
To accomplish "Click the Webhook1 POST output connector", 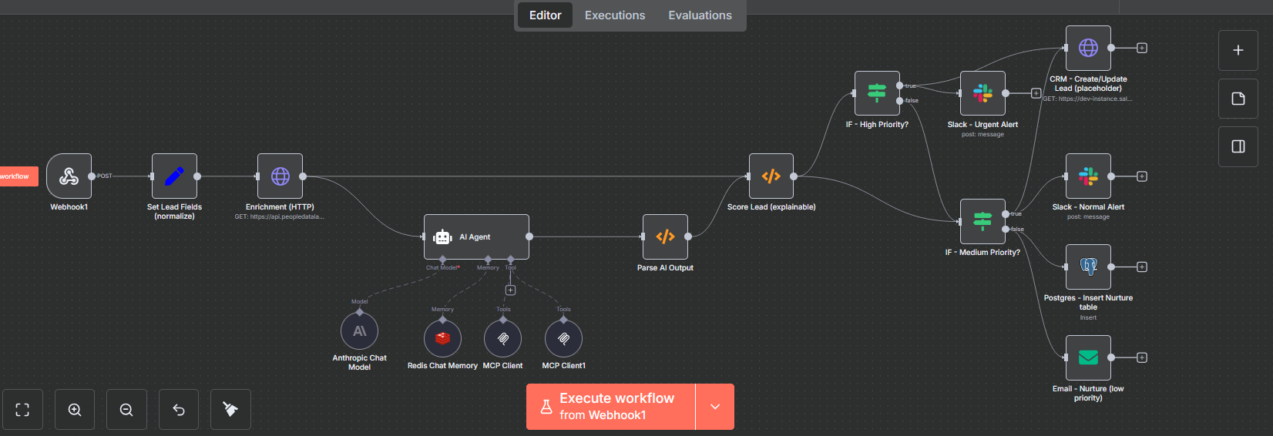I will point(92,176).
